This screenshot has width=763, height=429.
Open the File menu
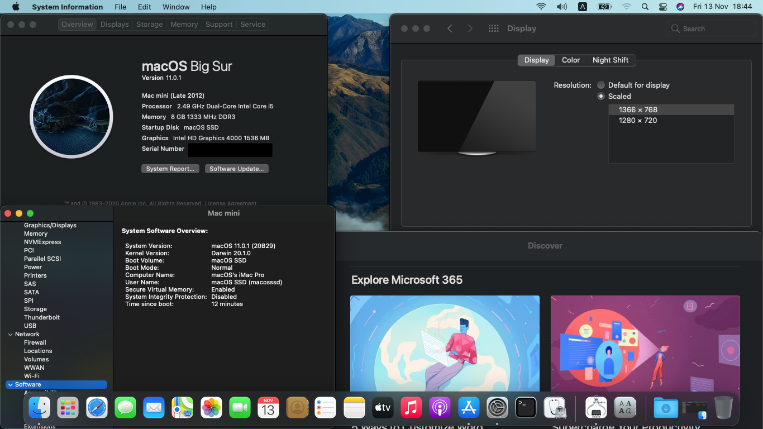pyautogui.click(x=120, y=7)
